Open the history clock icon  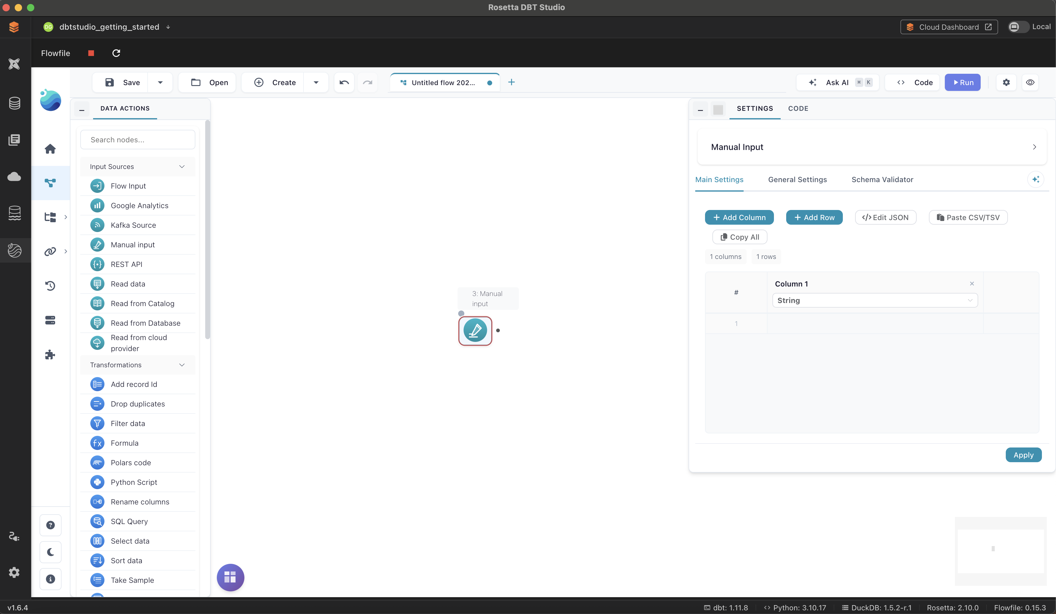tap(50, 286)
